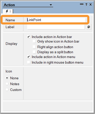
Task: Click the Action title text in header
Action: pyautogui.click(x=9, y=5)
